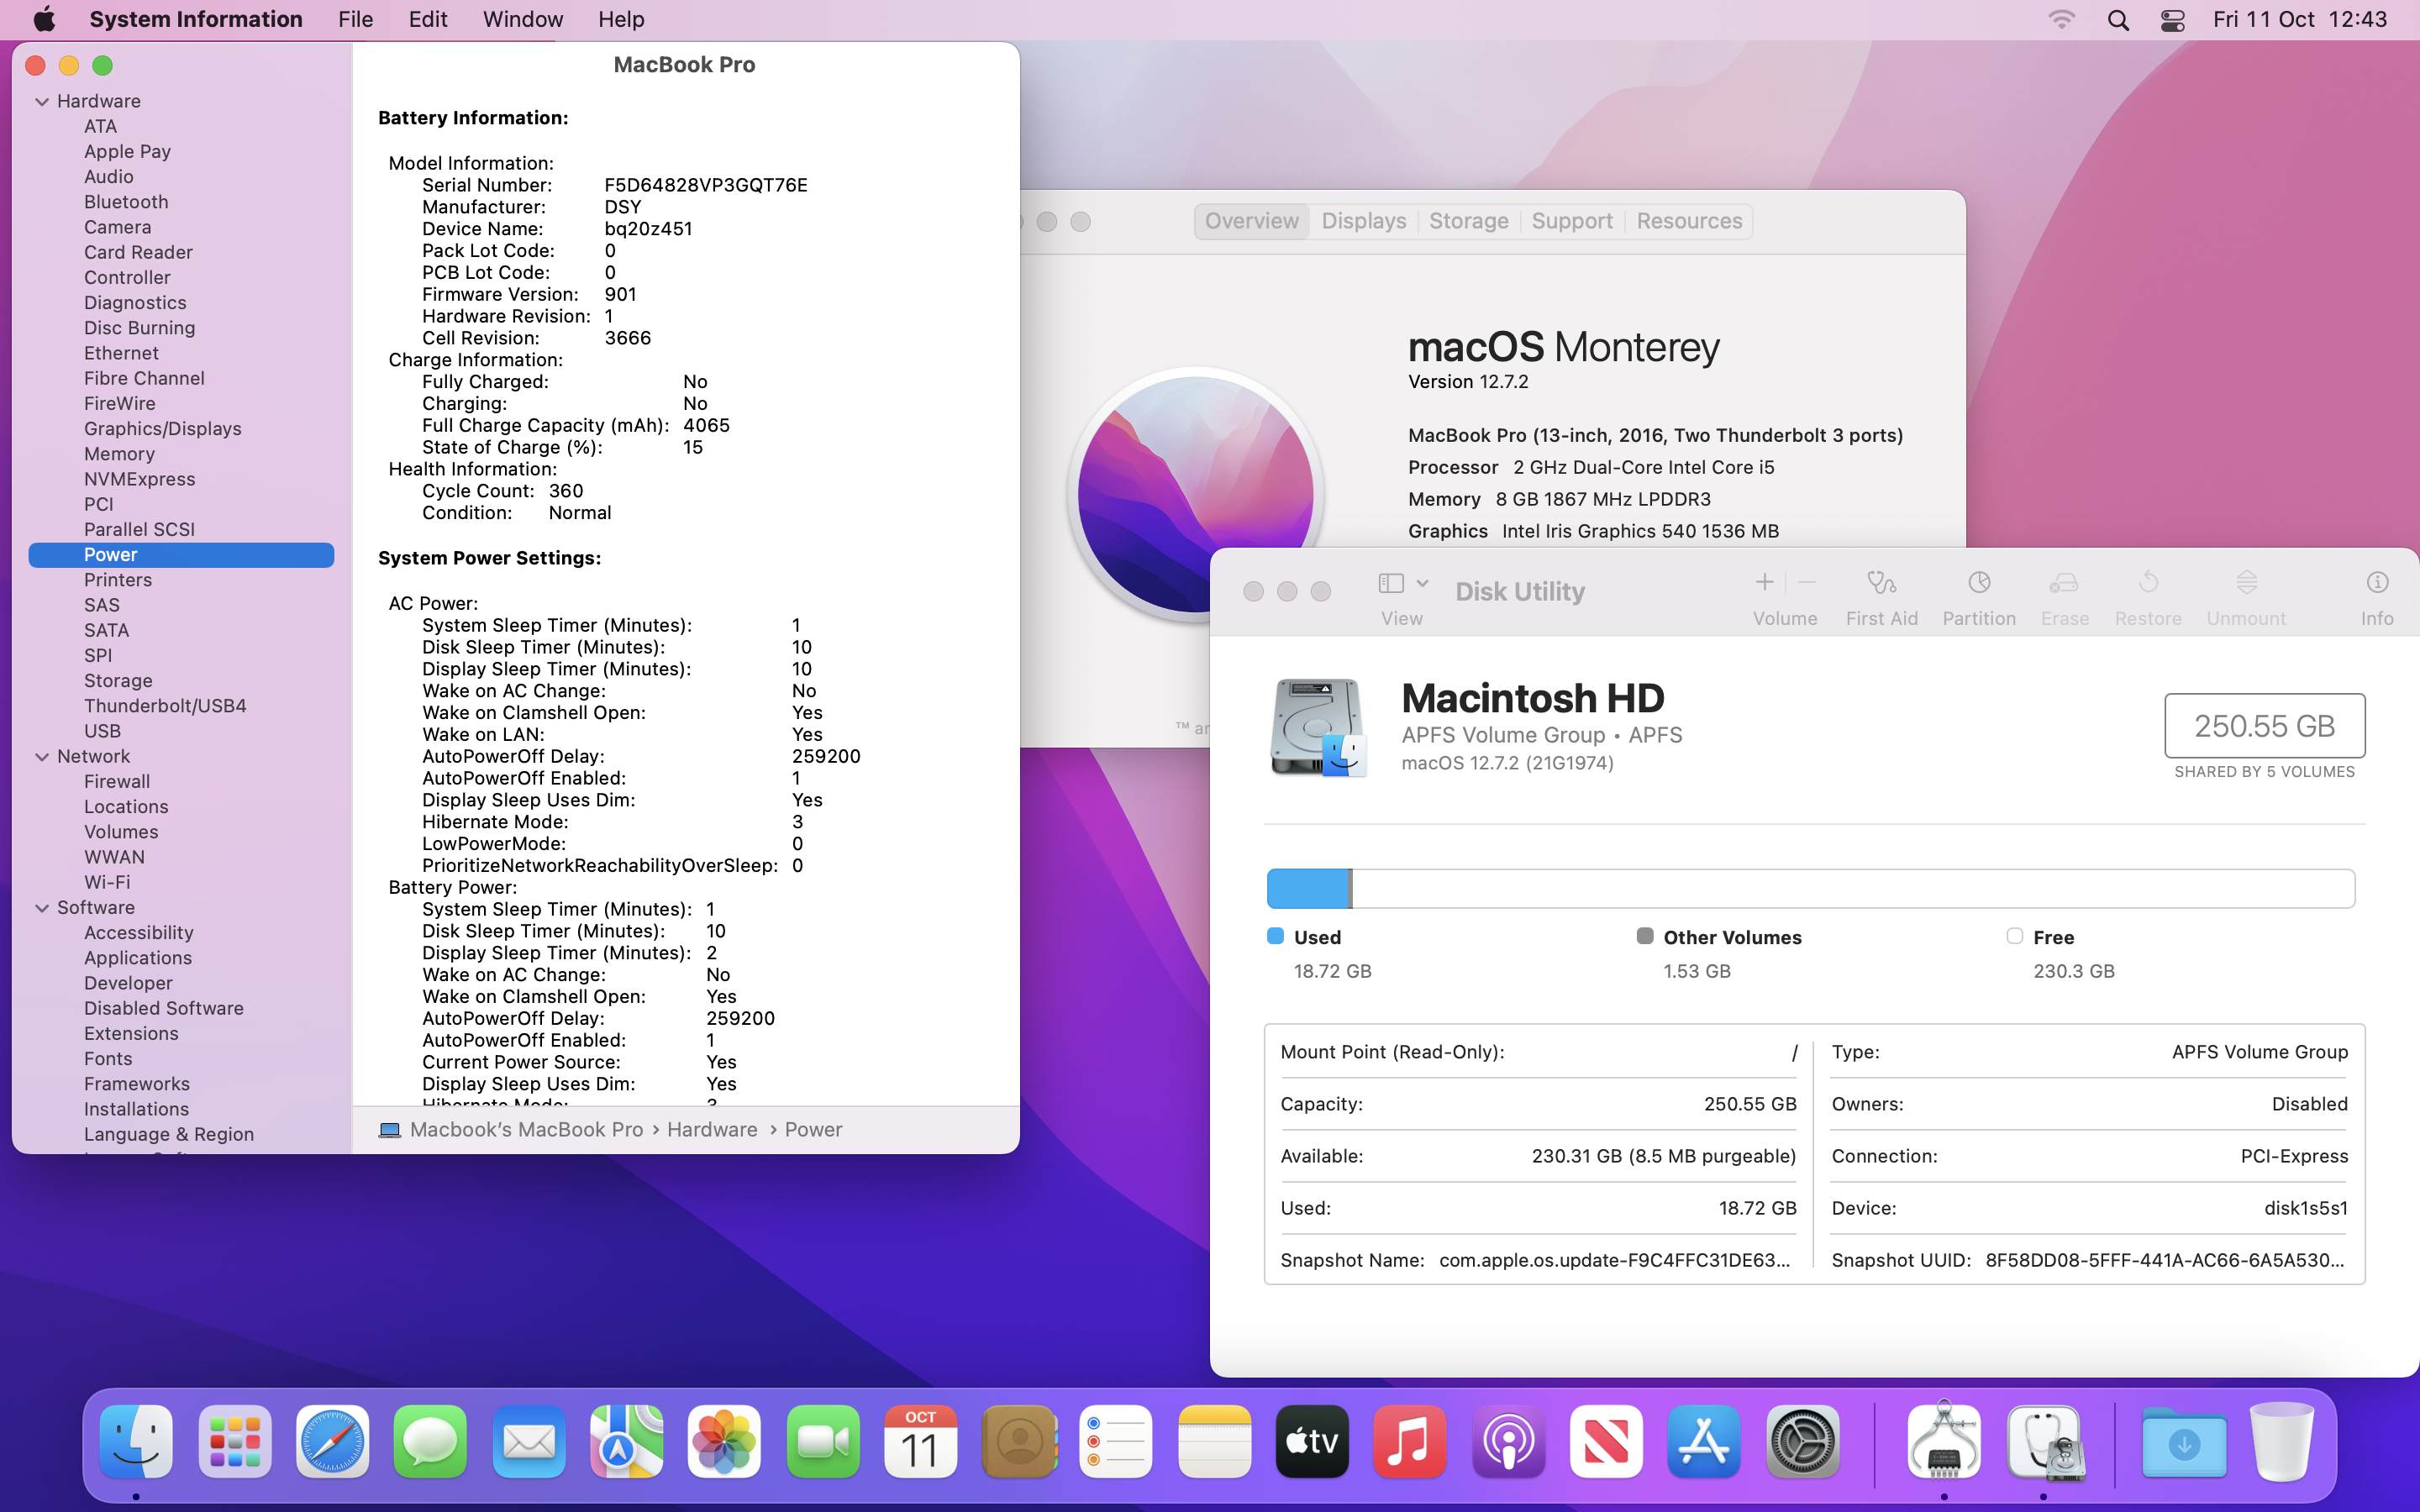
Task: Click the disk usage bar in Disk Utility
Action: [1810, 889]
